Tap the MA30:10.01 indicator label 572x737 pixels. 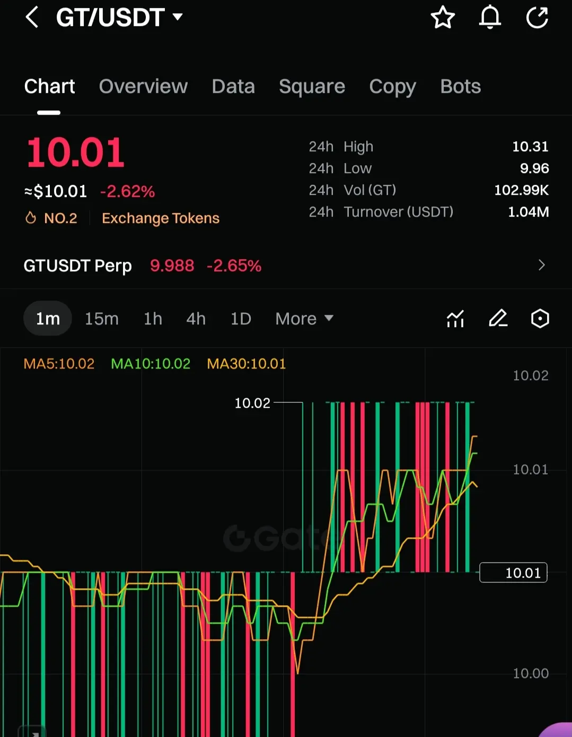pos(247,364)
